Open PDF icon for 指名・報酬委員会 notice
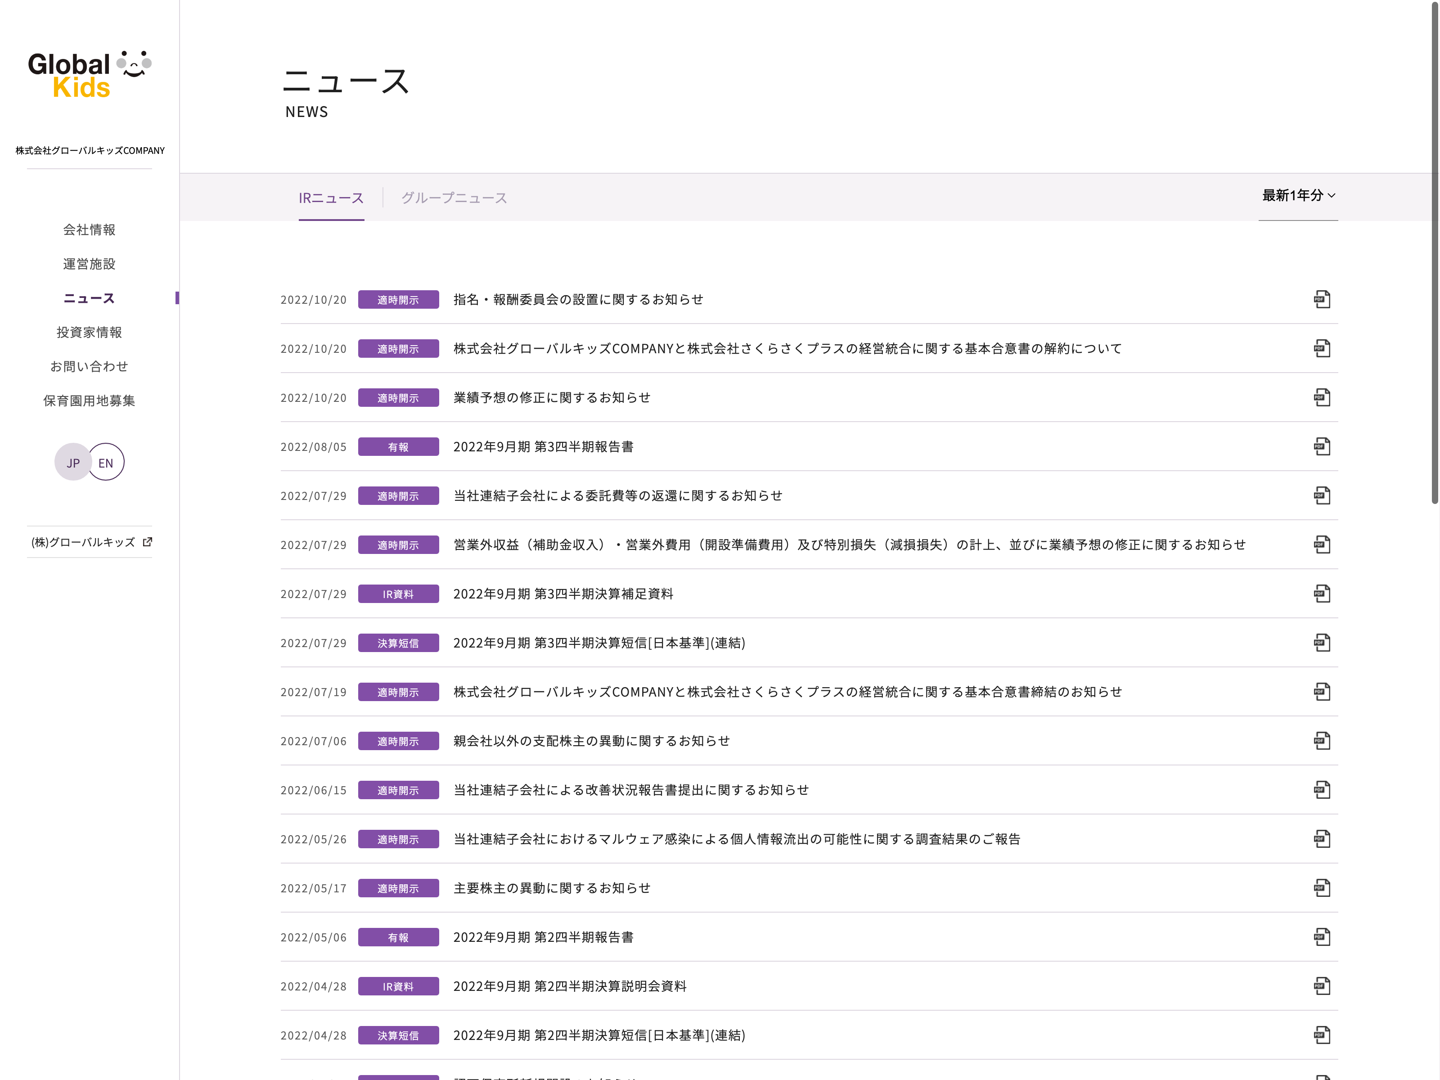Viewport: 1440px width, 1080px height. tap(1322, 299)
